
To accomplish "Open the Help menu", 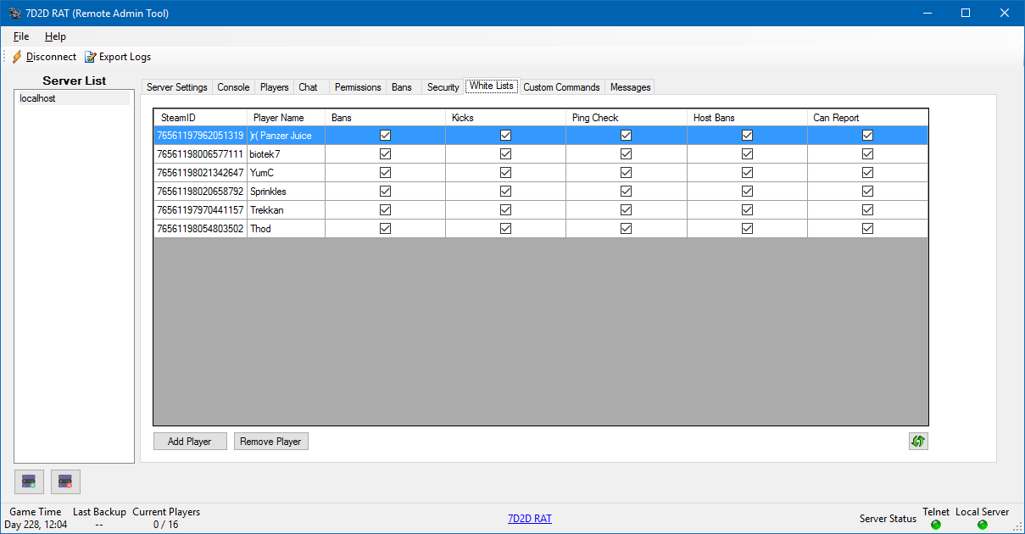I will coord(55,36).
